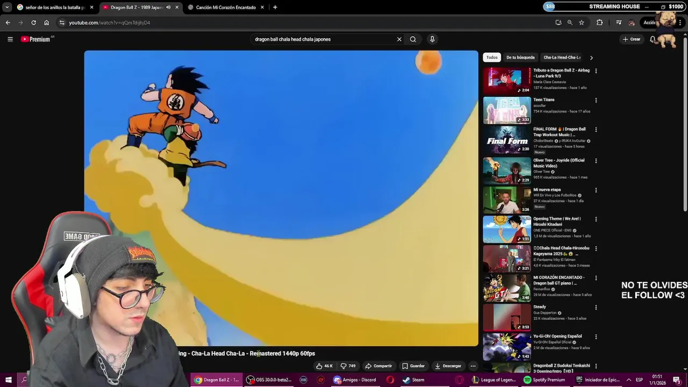Go back in browser history
Screen dimensions: 688x387
(x=8, y=23)
